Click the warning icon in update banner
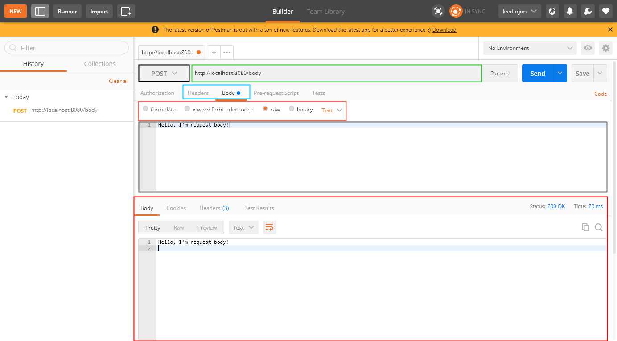 155,29
